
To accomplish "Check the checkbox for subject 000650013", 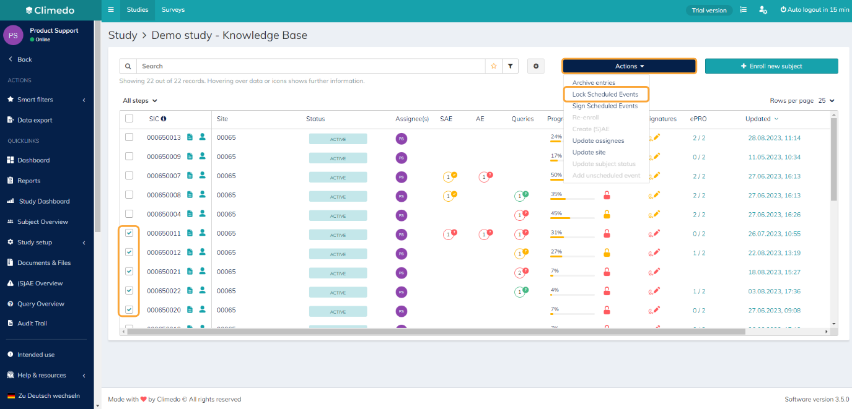I will tap(129, 137).
